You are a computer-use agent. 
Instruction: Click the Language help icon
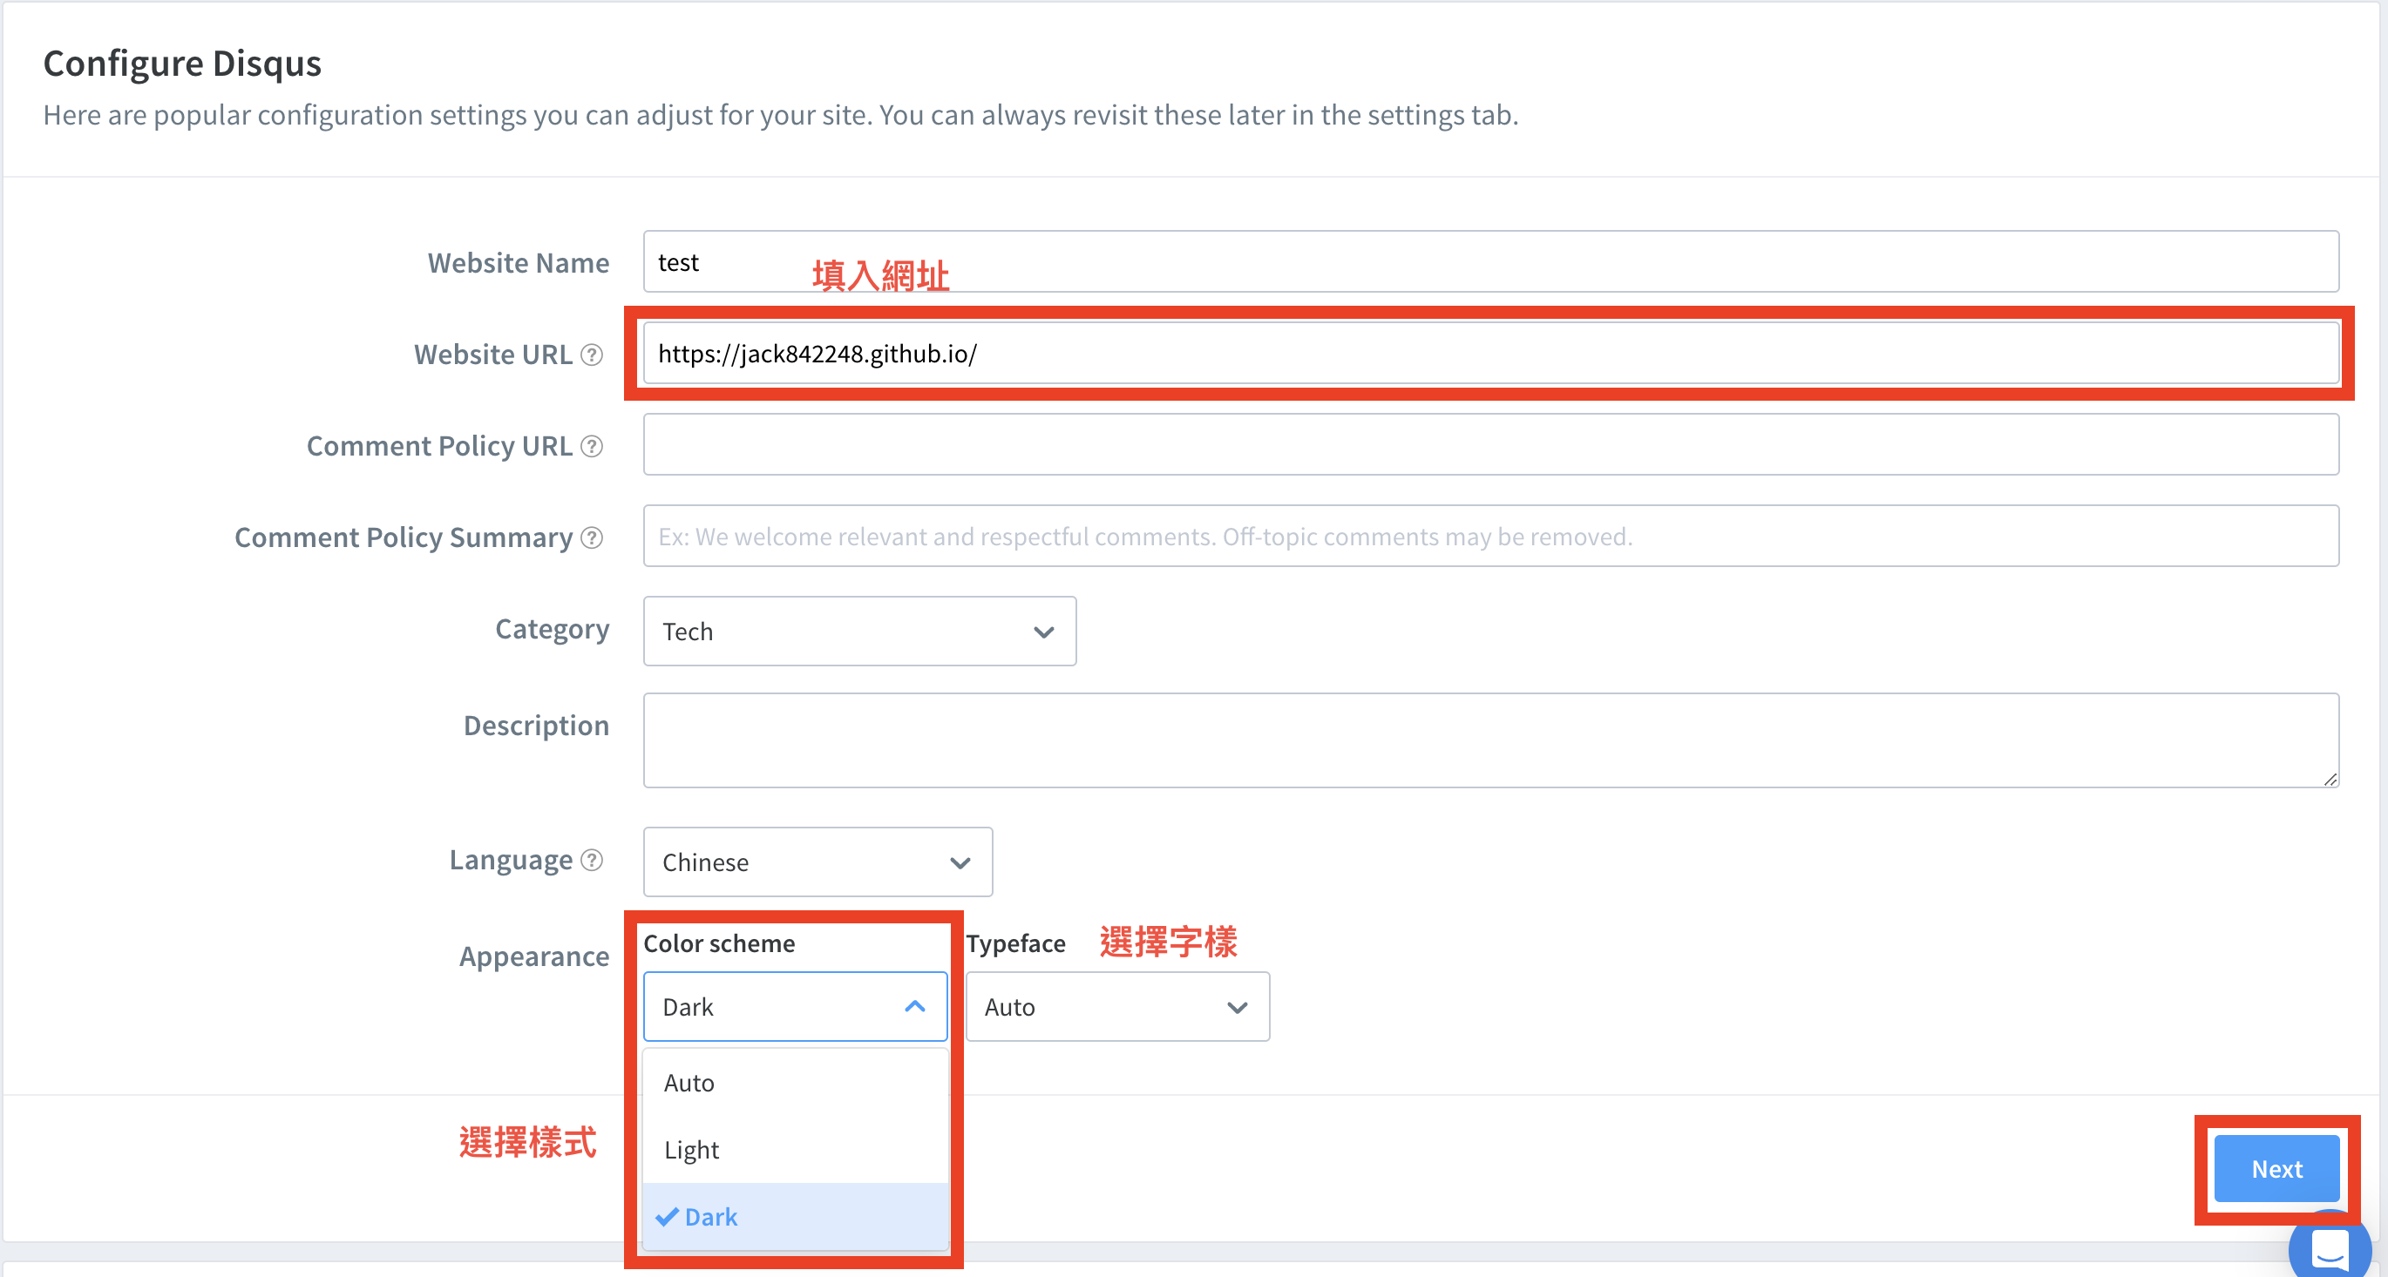(x=592, y=860)
